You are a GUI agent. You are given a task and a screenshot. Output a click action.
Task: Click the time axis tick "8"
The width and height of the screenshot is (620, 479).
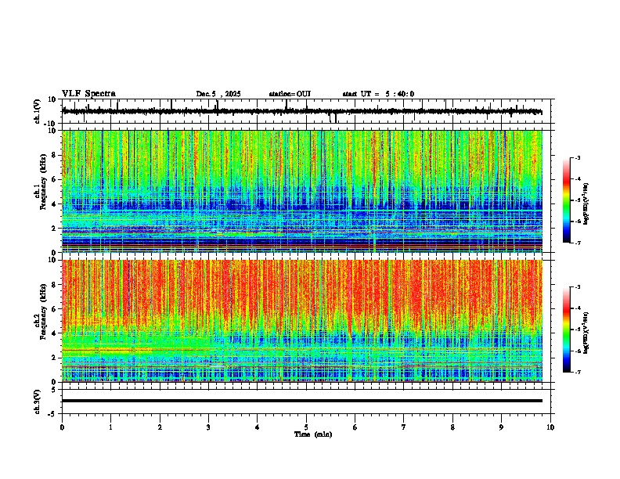[x=452, y=427]
